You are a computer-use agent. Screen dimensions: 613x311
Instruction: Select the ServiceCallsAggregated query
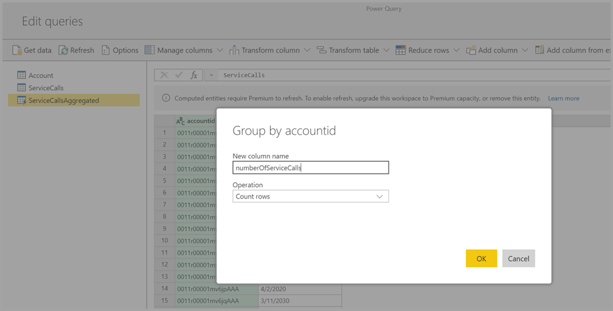[63, 101]
